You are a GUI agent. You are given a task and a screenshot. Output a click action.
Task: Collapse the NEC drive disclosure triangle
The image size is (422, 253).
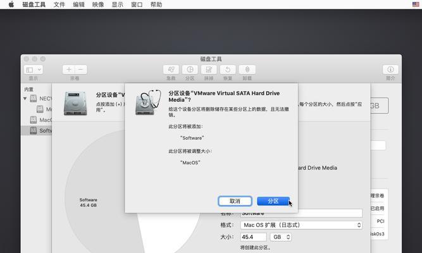pyautogui.click(x=25, y=99)
